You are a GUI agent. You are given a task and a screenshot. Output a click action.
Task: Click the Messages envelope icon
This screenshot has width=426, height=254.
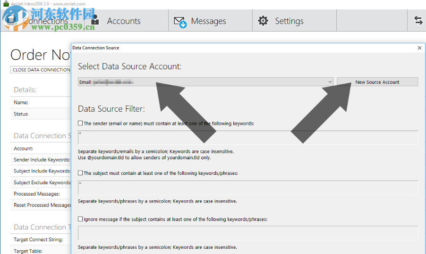(180, 21)
